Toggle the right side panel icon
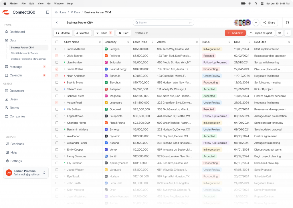The height and width of the screenshot is (208, 293). click(x=288, y=23)
